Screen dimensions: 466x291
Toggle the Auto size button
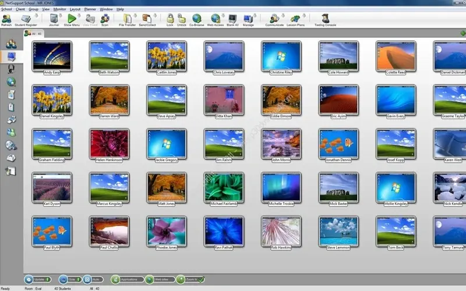[x=93, y=279]
